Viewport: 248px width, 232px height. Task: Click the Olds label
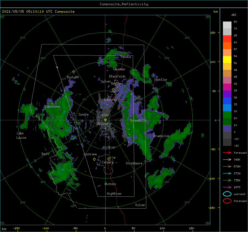(105, 115)
